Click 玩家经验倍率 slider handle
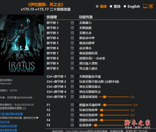Viewport: 156px width, 132px height. coord(102,110)
